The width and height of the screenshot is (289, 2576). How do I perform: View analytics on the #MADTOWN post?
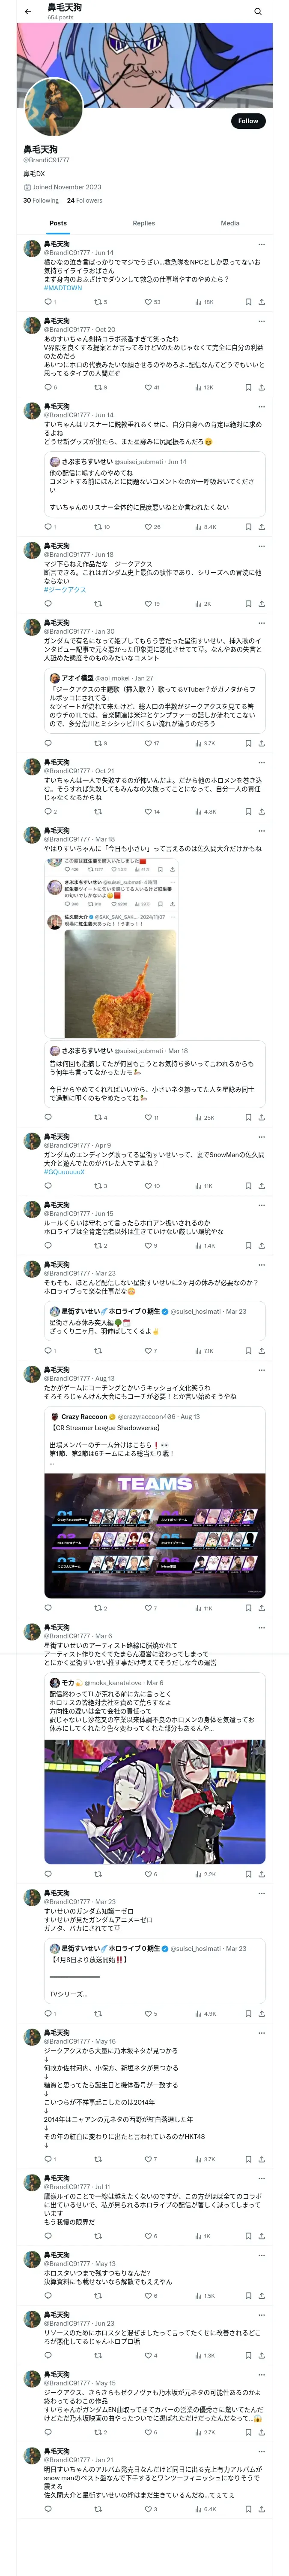[204, 302]
